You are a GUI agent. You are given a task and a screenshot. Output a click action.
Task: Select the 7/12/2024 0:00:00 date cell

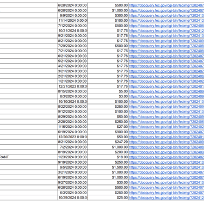(x=72, y=26)
